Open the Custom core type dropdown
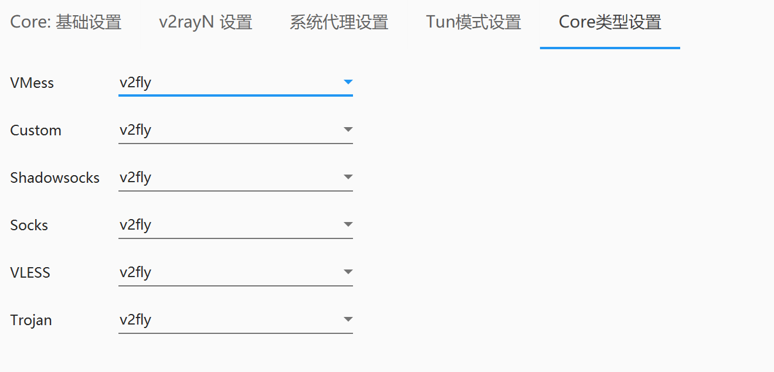Image resolution: width=774 pixels, height=372 pixels. pos(235,129)
